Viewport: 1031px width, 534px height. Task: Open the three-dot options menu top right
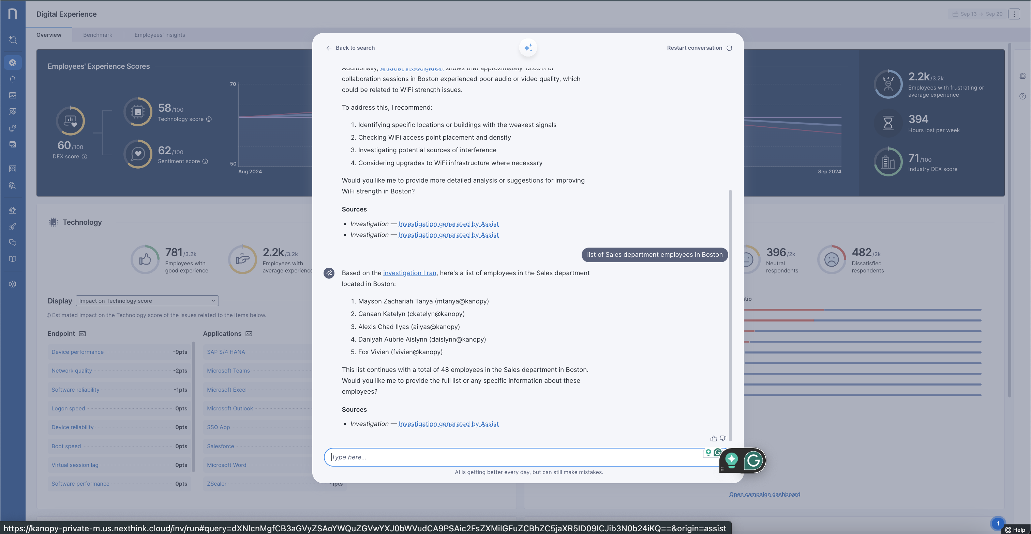pos(1014,14)
